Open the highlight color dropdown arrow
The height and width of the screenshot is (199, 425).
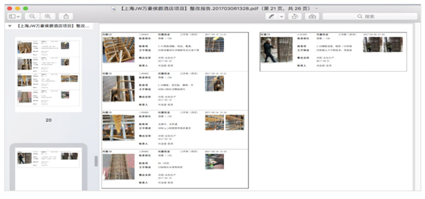(281, 16)
